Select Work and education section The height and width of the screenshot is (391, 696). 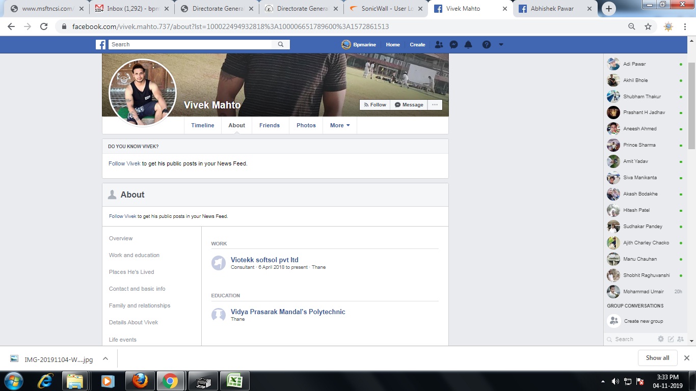pyautogui.click(x=134, y=255)
